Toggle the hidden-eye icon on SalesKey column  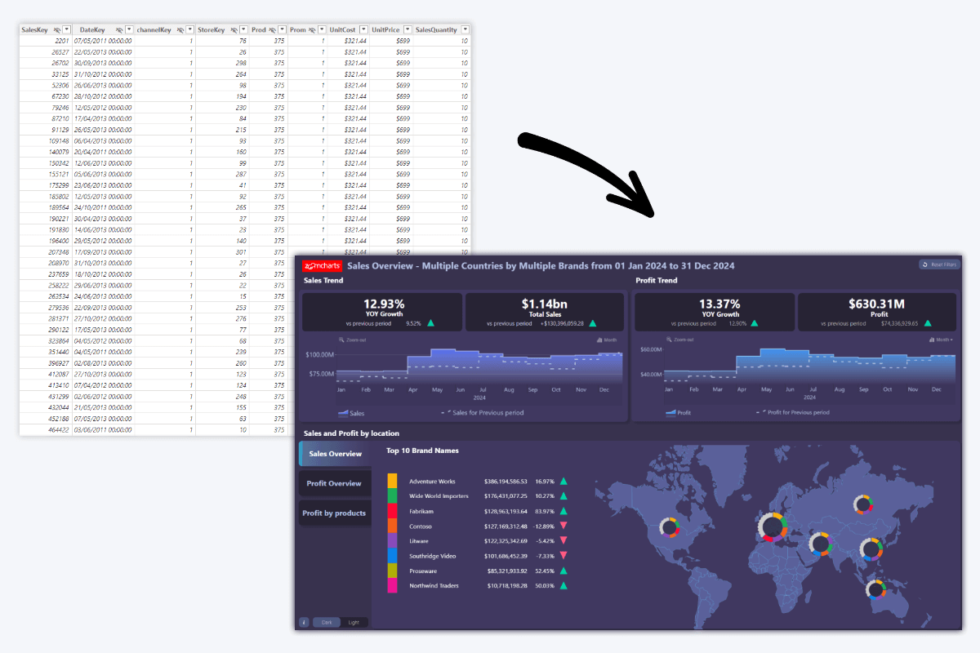pyautogui.click(x=56, y=30)
